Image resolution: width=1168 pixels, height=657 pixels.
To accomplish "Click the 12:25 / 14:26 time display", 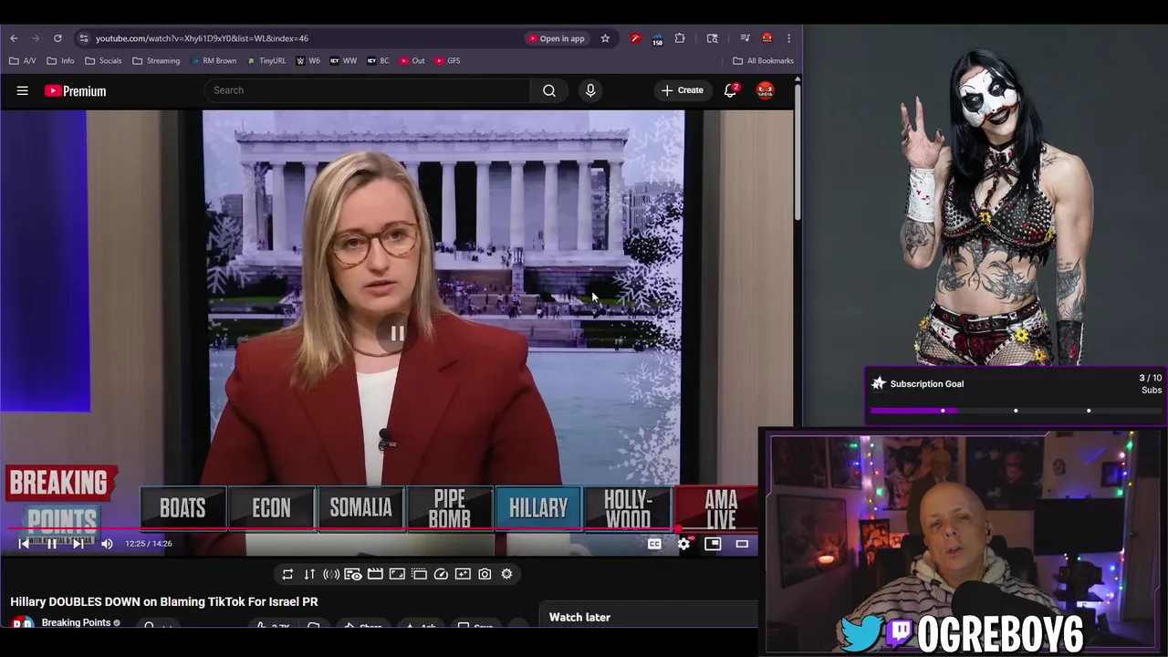I will 148,544.
